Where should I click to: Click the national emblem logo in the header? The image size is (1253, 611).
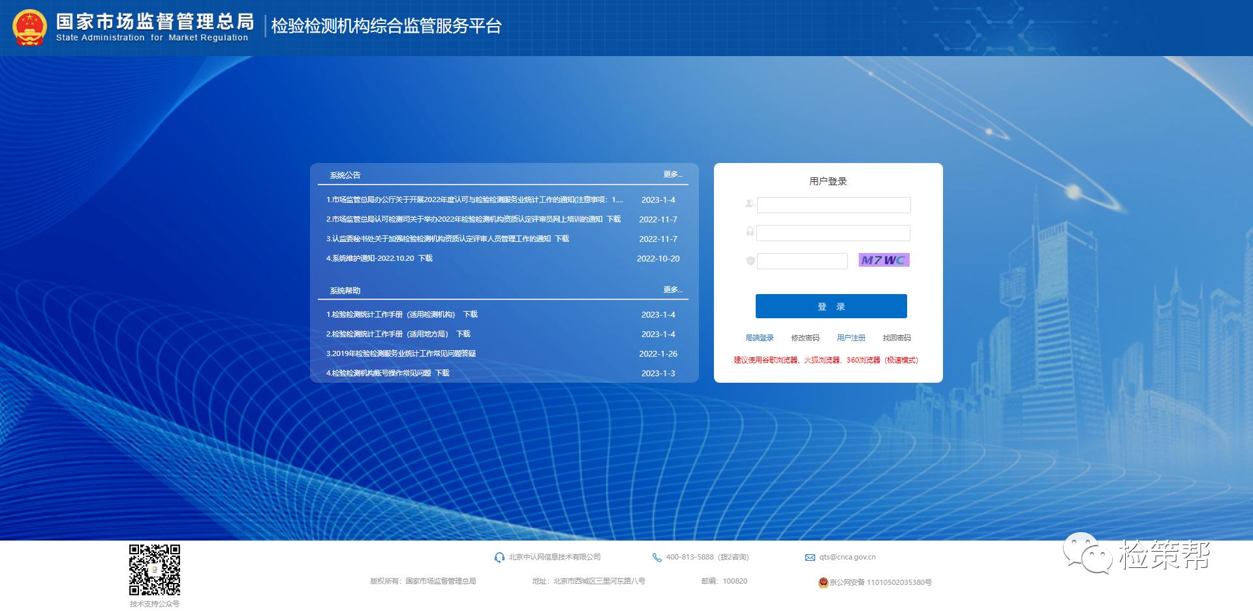[x=29, y=27]
